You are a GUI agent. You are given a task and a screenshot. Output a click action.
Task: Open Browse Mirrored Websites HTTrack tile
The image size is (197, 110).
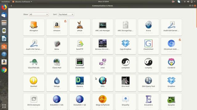point(103,46)
